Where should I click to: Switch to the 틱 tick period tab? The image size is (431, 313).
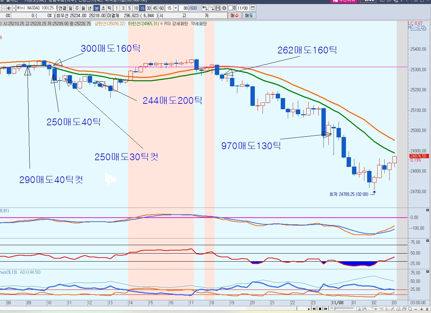pos(109,8)
